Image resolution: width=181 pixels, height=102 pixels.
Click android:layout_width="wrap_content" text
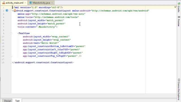pyautogui.click(x=46, y=37)
